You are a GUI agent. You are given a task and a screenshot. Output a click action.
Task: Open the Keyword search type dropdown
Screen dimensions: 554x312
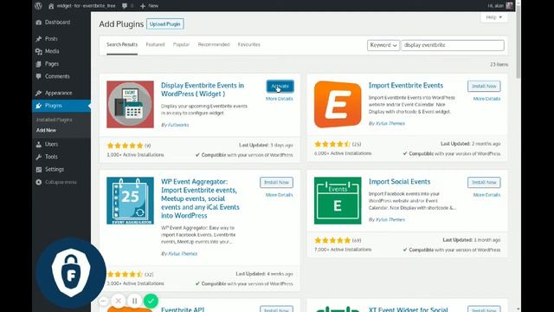383,45
